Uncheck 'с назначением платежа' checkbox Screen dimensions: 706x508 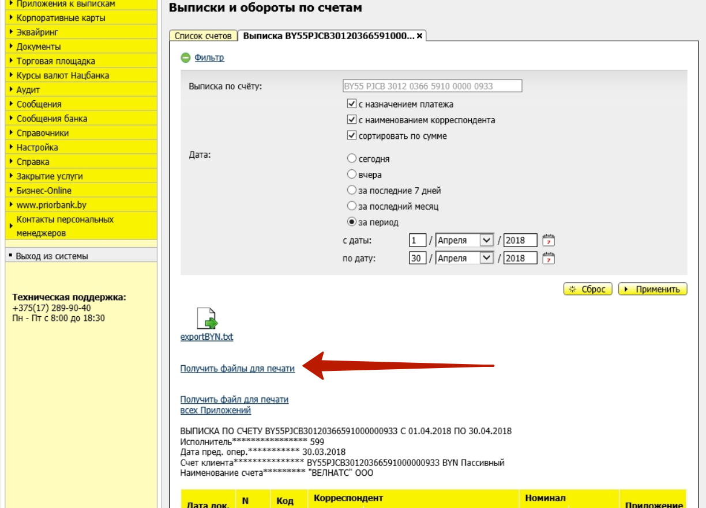point(351,104)
